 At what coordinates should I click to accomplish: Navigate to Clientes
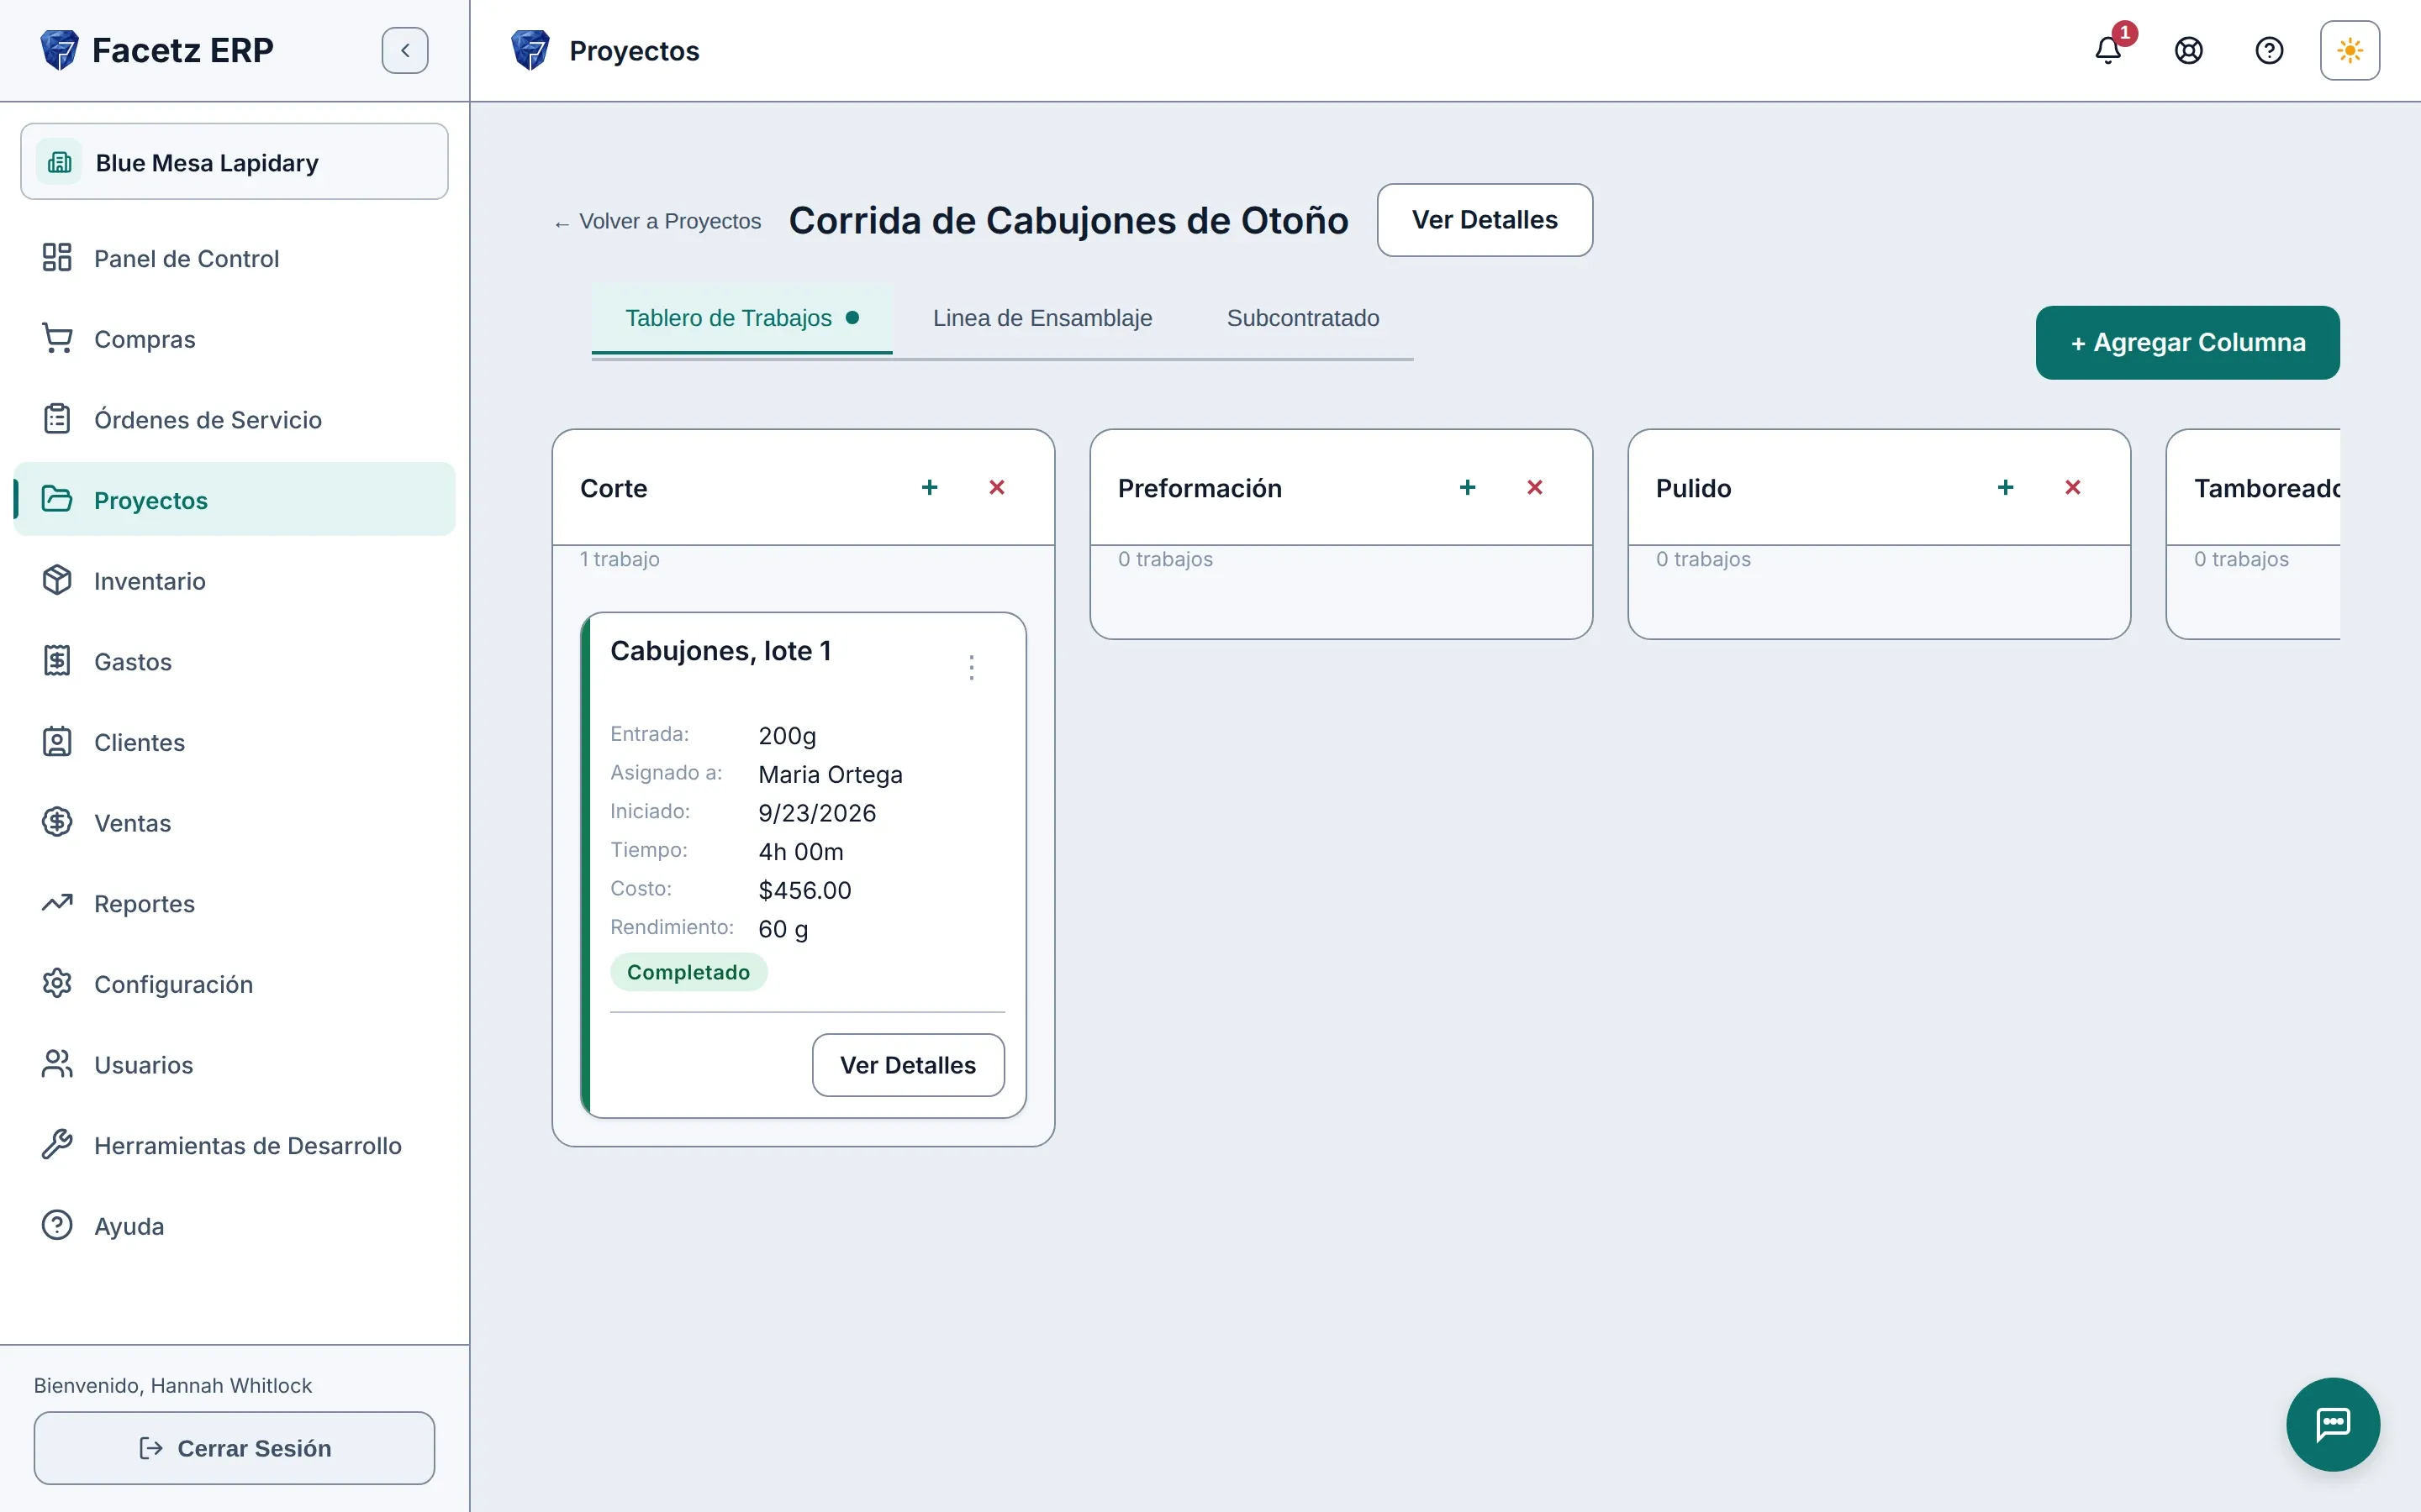[x=234, y=742]
